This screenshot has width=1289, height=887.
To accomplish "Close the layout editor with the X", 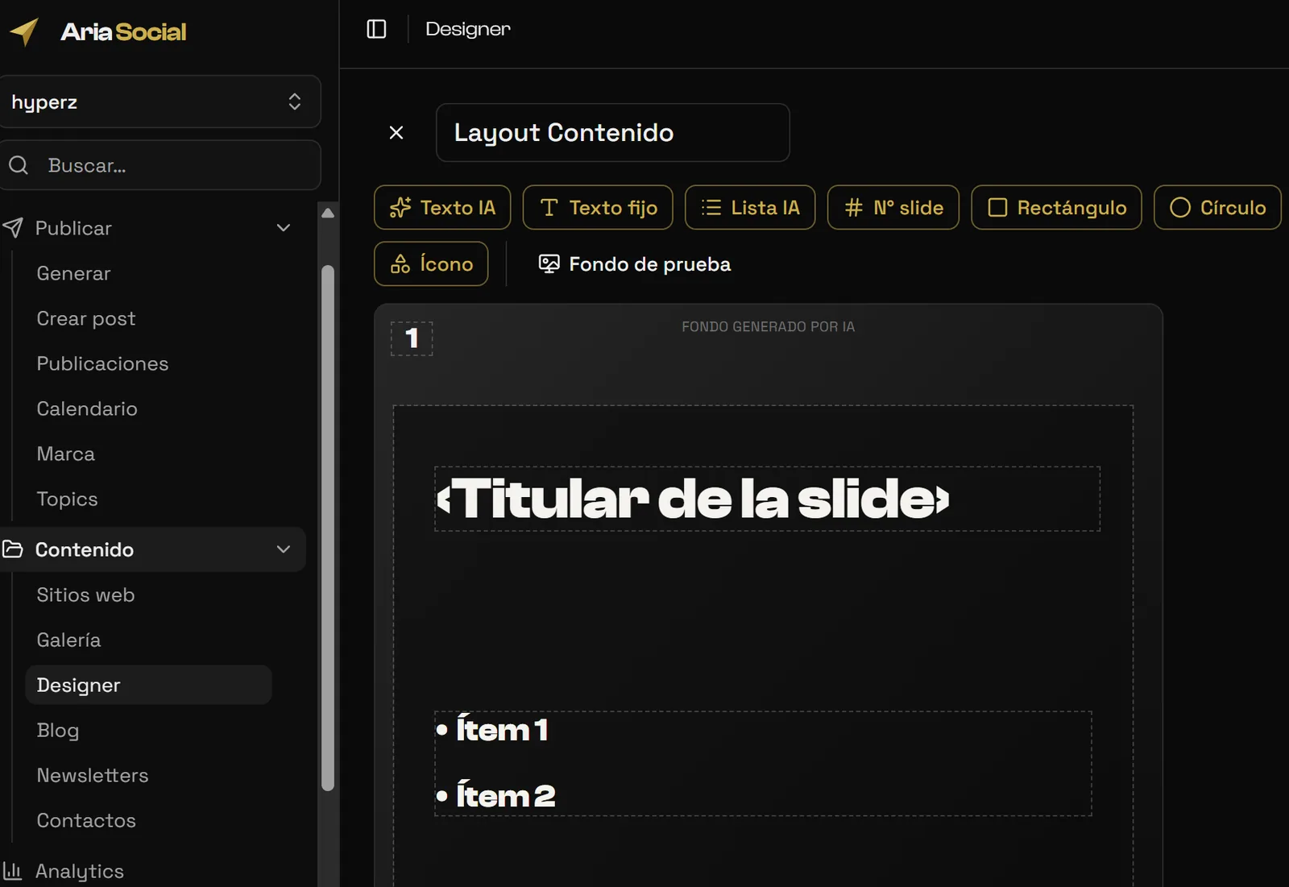I will 396,133.
